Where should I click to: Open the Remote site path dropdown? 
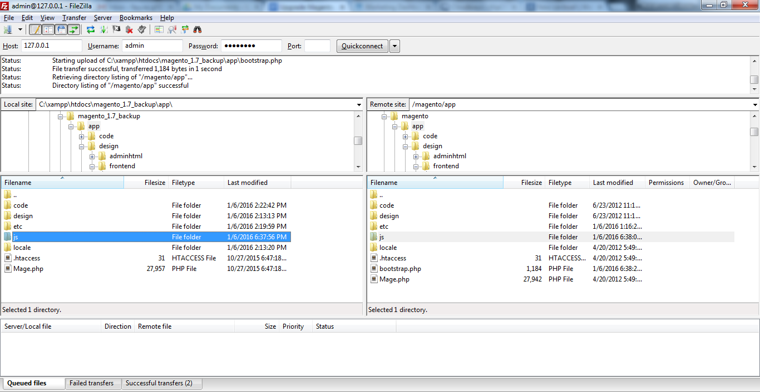tap(755, 104)
